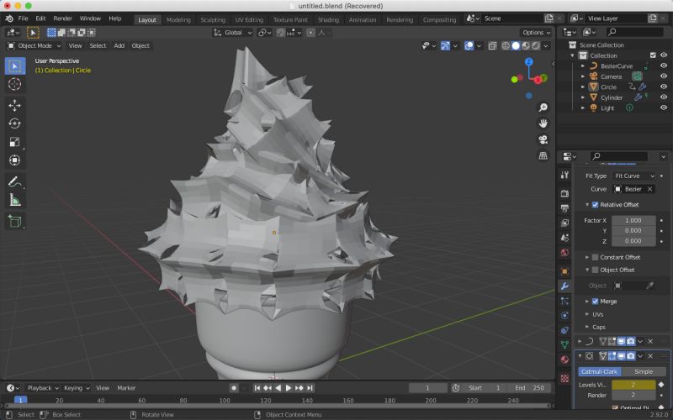This screenshot has width=673, height=420.
Task: Open the File menu
Action: tap(24, 18)
